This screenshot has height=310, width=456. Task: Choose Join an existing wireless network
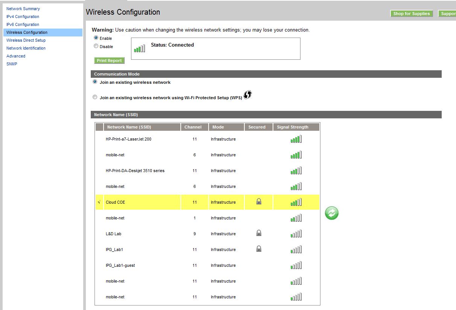(x=95, y=82)
